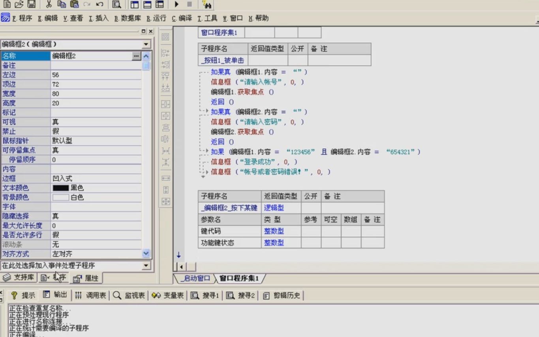Switch to the 窗口程序集1 editor tab
539x337 pixels.
(x=239, y=279)
